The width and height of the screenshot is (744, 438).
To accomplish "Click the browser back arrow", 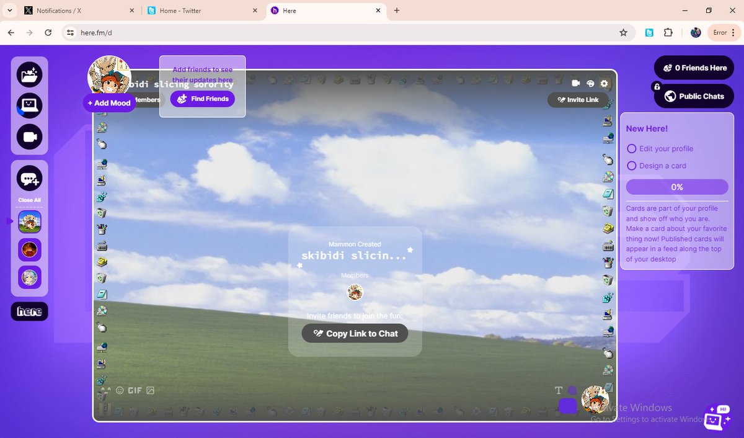I will pyautogui.click(x=11, y=33).
